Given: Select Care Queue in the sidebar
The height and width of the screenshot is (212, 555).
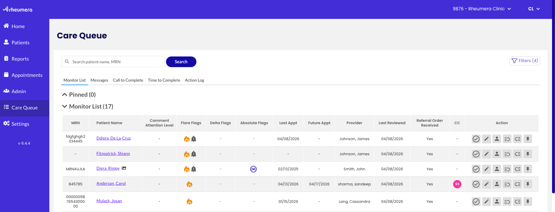Looking at the screenshot, I should (x=25, y=108).
